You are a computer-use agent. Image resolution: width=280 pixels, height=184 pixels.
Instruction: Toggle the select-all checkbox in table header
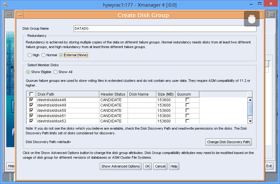(x=31, y=94)
